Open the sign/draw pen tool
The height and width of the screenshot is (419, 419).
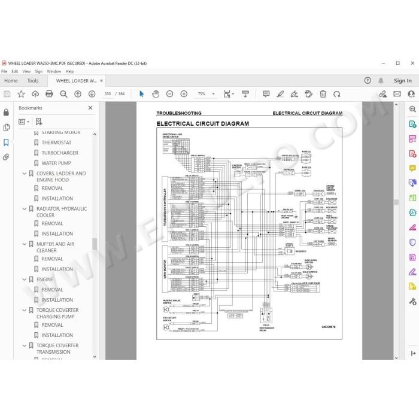(294, 94)
